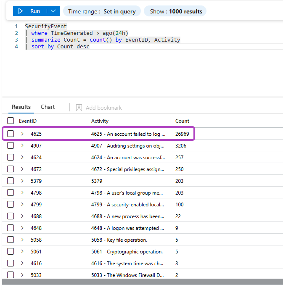
Task: Expand the 4799 result row
Action: coord(22,204)
